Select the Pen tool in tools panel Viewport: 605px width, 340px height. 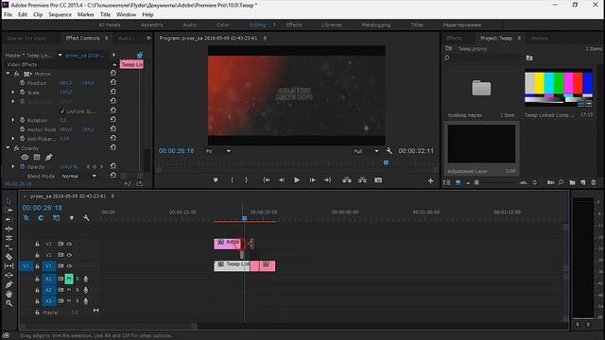[9, 284]
